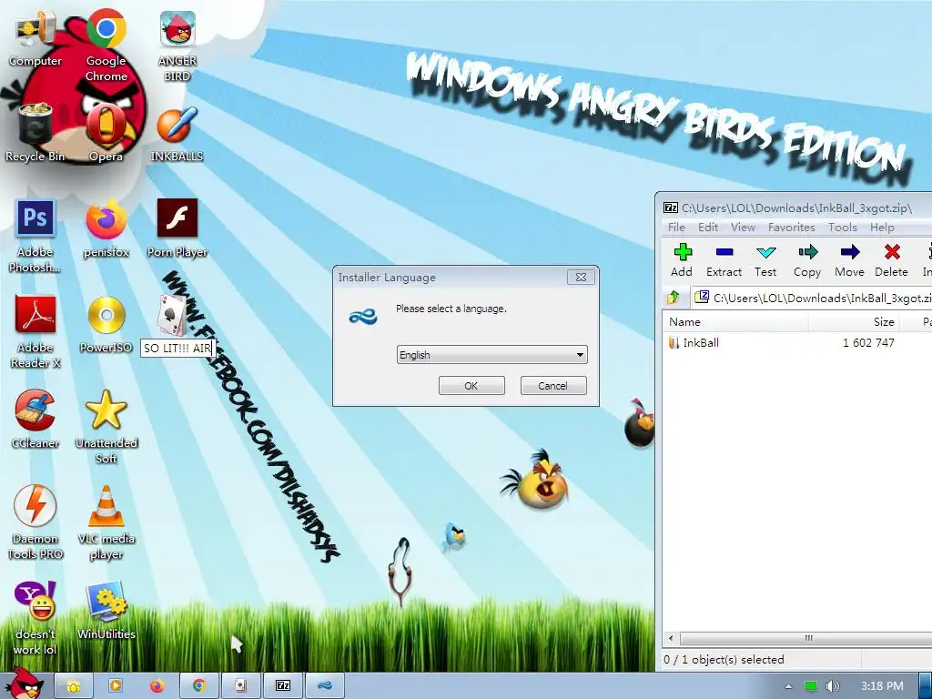Open the Recycle Bin icon

(x=35, y=133)
